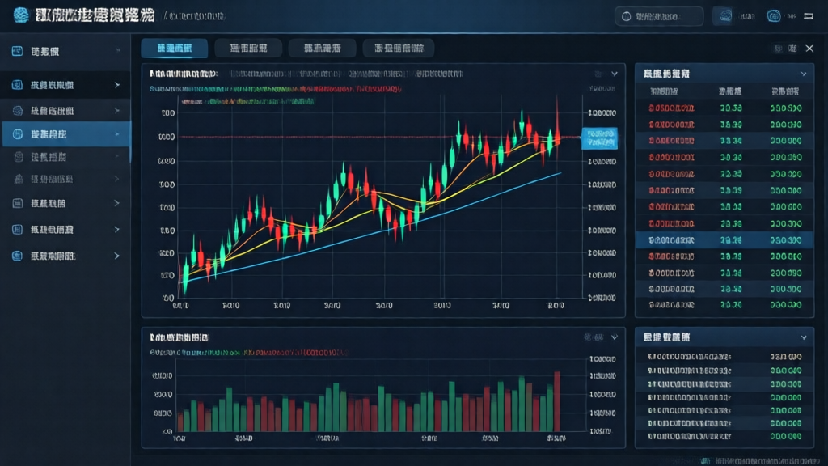
Task: Click the search field in the top bar
Action: click(659, 16)
